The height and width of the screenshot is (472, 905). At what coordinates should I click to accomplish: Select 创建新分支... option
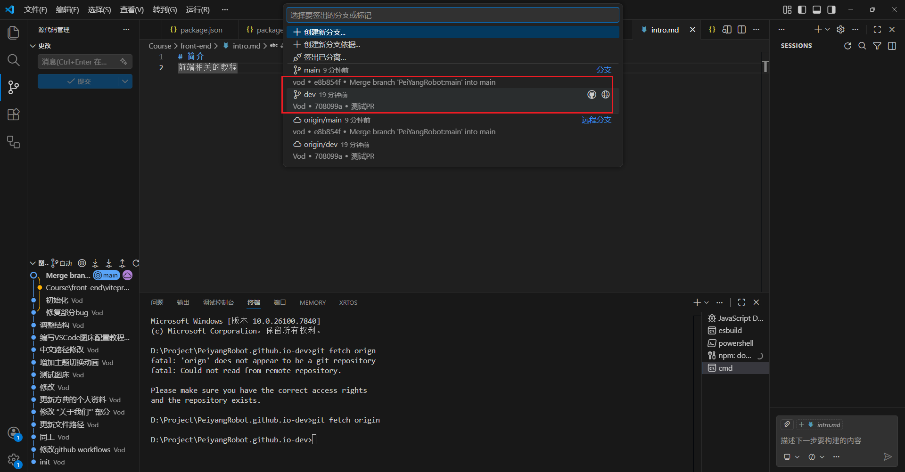pyautogui.click(x=453, y=32)
